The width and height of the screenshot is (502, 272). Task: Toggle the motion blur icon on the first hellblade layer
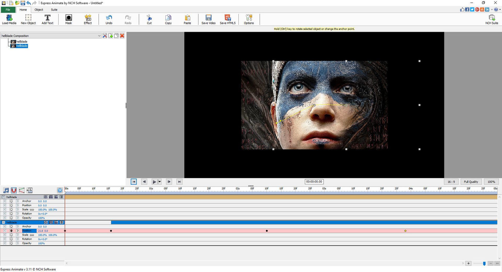click(x=51, y=197)
